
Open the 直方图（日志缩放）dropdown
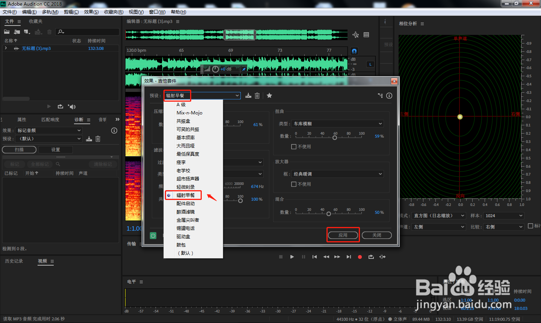(x=439, y=216)
